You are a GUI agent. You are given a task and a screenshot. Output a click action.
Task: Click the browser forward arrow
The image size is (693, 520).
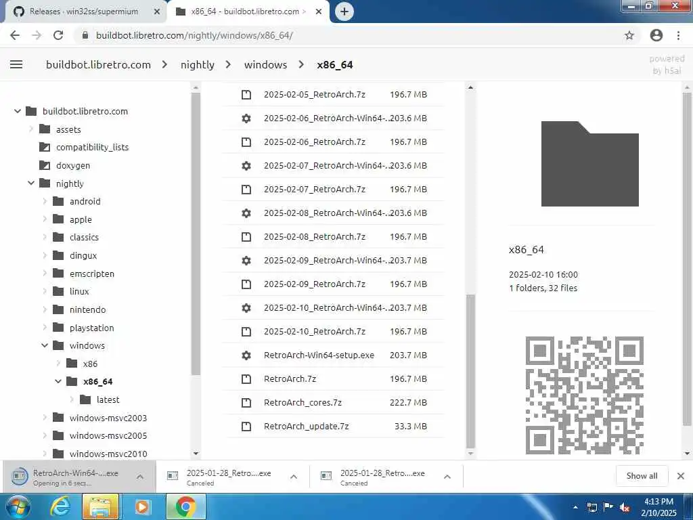(37, 35)
